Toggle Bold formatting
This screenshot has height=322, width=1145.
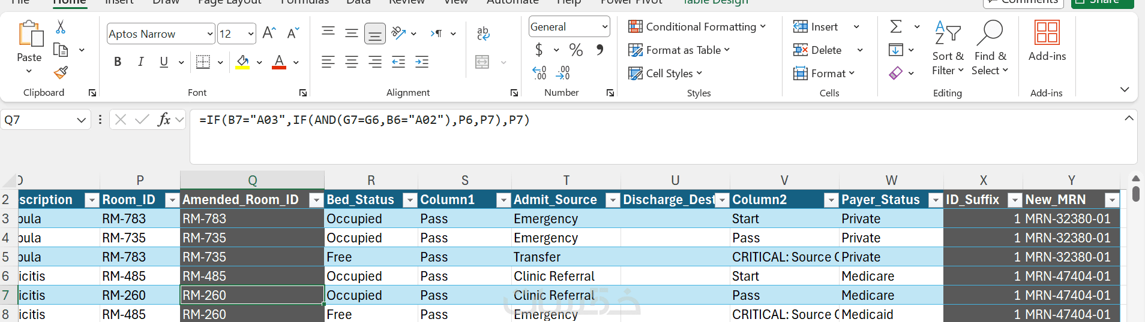point(118,62)
